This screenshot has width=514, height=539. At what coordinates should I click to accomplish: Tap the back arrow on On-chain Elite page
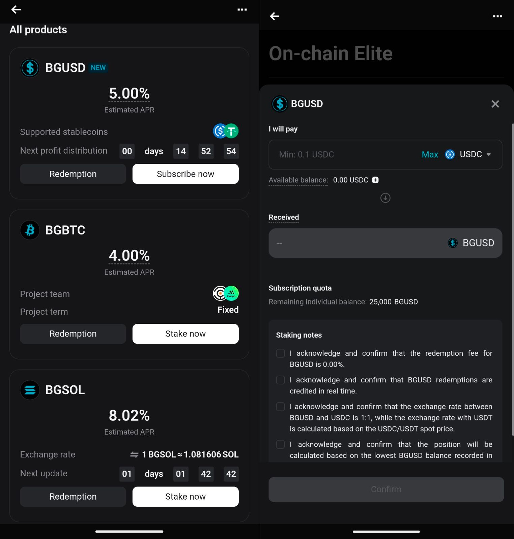point(275,16)
